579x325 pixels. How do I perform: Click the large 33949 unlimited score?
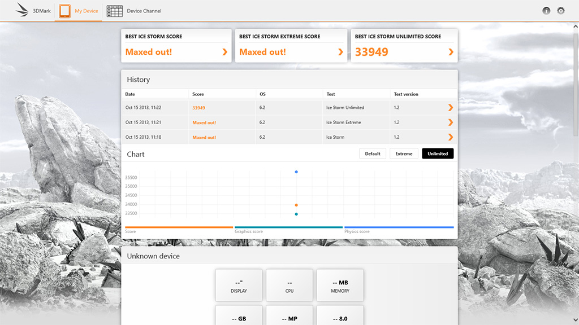click(x=371, y=52)
